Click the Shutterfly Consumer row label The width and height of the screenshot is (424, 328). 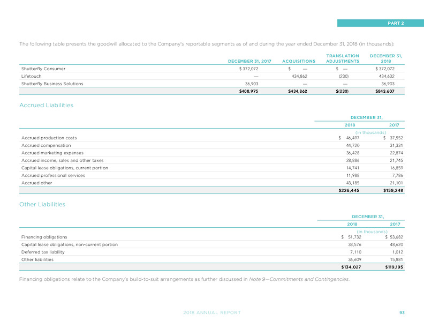coord(43,69)
